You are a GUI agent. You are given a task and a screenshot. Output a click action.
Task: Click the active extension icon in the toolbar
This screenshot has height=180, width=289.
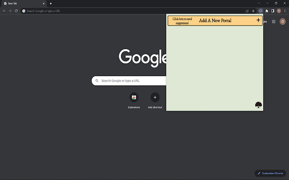pos(261,11)
